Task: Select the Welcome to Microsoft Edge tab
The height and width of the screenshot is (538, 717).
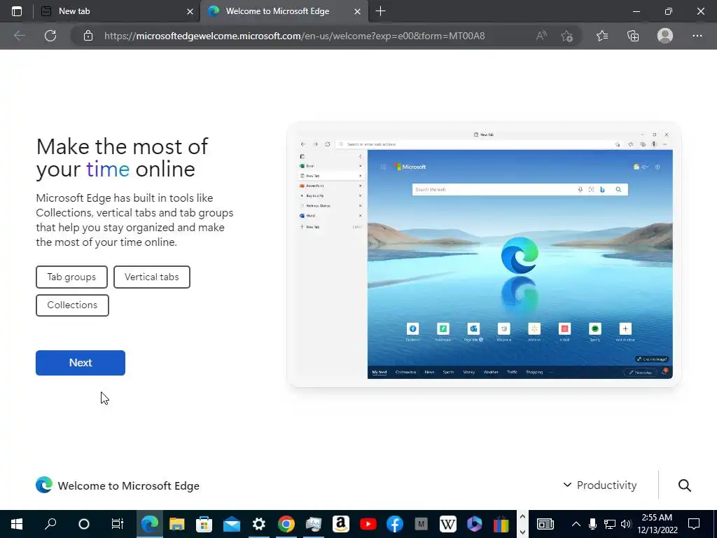Action: point(284,11)
